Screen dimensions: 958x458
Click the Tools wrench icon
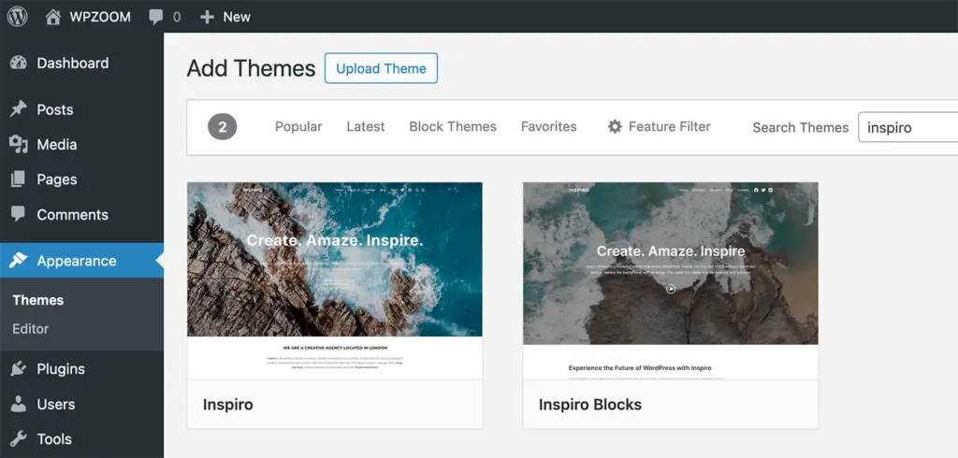pyautogui.click(x=19, y=439)
